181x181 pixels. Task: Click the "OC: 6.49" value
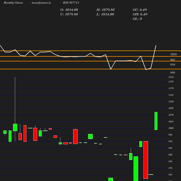click(140, 10)
